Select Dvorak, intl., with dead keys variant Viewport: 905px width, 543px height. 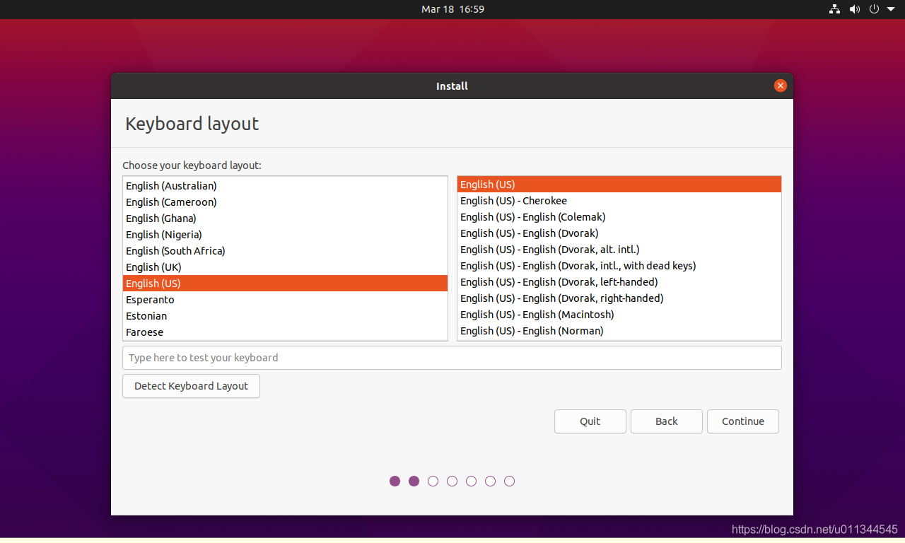point(619,266)
